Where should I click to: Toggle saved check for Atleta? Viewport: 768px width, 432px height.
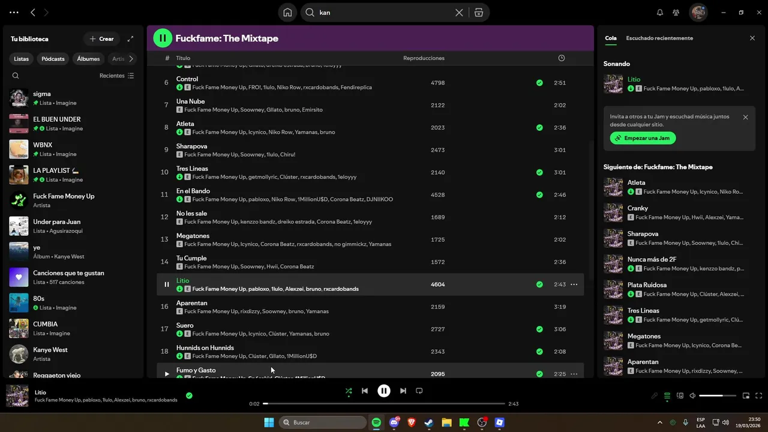click(x=539, y=128)
